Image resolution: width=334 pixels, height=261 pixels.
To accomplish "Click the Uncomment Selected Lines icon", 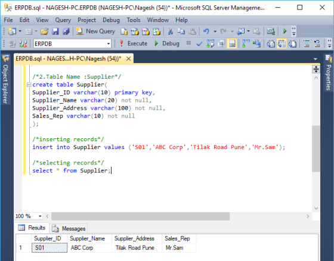I will pyautogui.click(x=317, y=44).
